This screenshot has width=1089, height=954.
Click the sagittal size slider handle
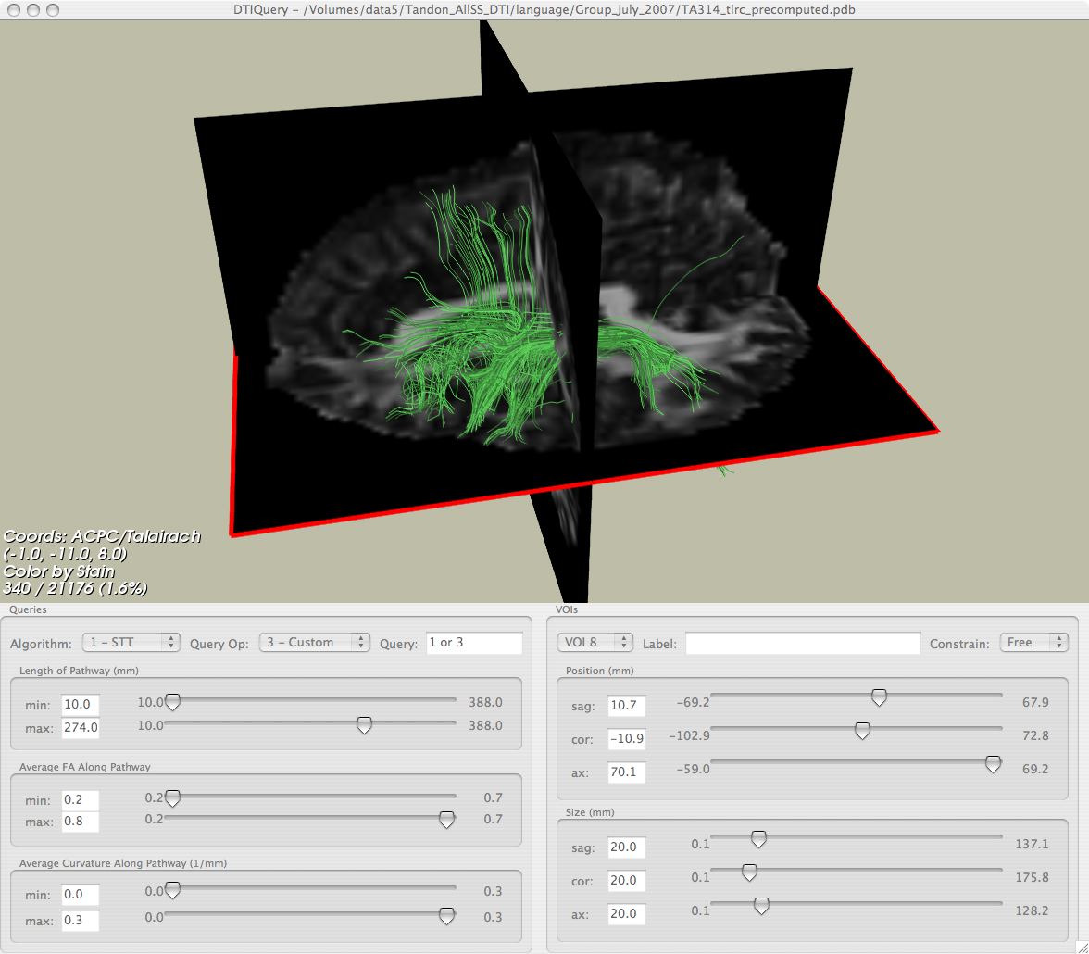(x=758, y=839)
